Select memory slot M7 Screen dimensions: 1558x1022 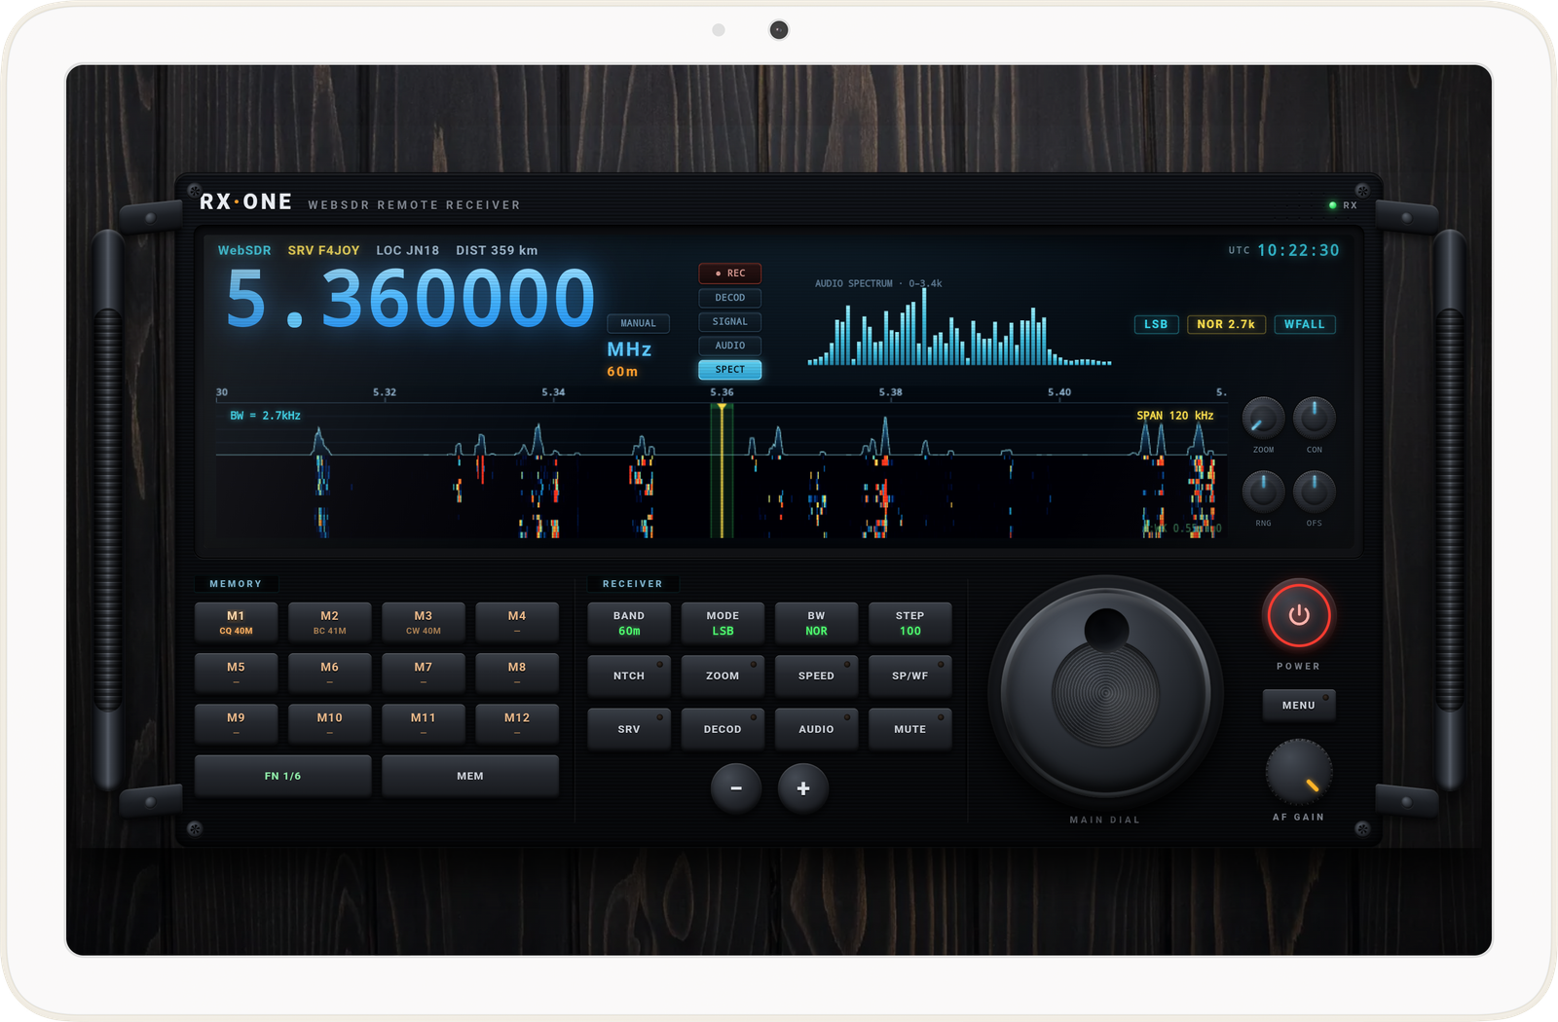[423, 674]
